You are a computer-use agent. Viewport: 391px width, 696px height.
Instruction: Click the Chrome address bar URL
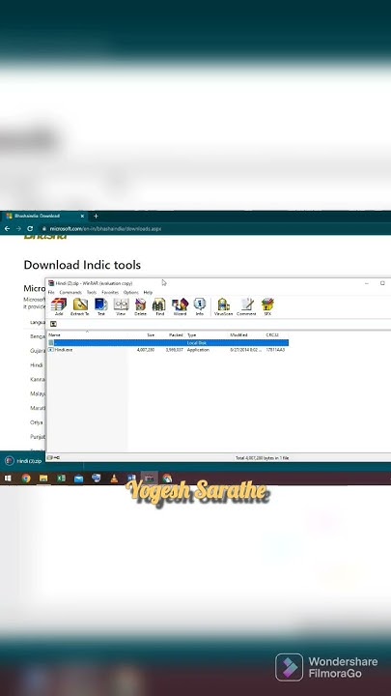click(x=105, y=229)
